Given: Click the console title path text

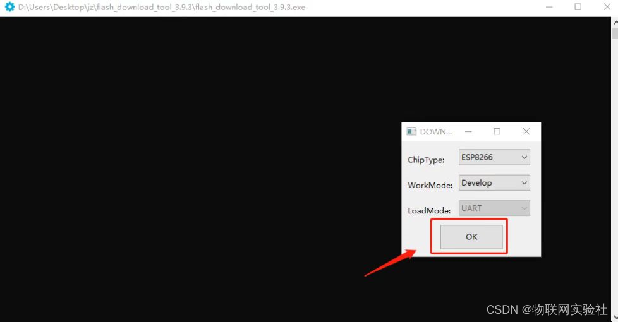Looking at the screenshot, I should 162,7.
